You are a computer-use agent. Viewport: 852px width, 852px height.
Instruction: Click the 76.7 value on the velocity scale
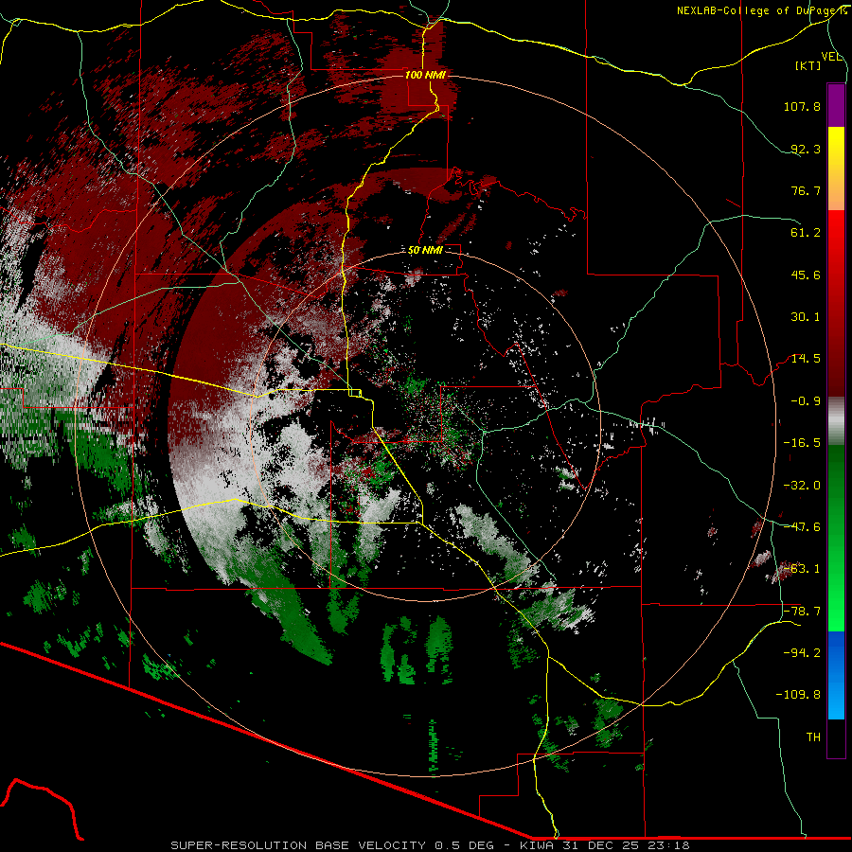pyautogui.click(x=806, y=190)
